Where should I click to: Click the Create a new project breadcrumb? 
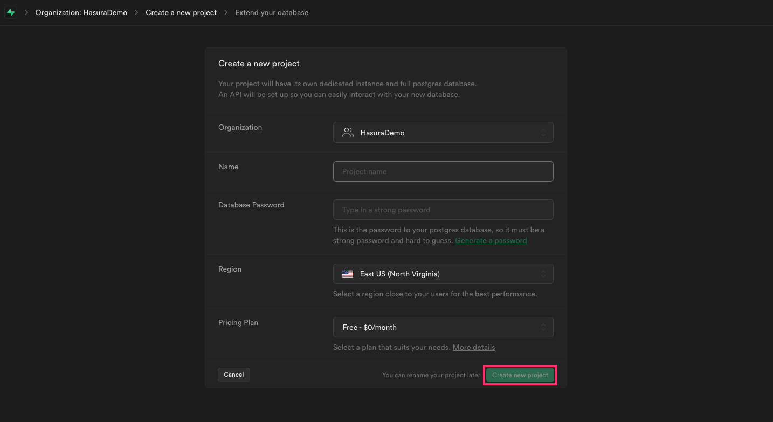pos(181,12)
